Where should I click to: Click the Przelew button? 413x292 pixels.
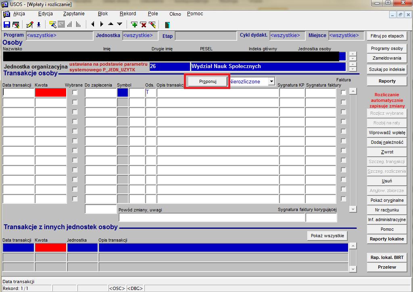tap(387, 267)
